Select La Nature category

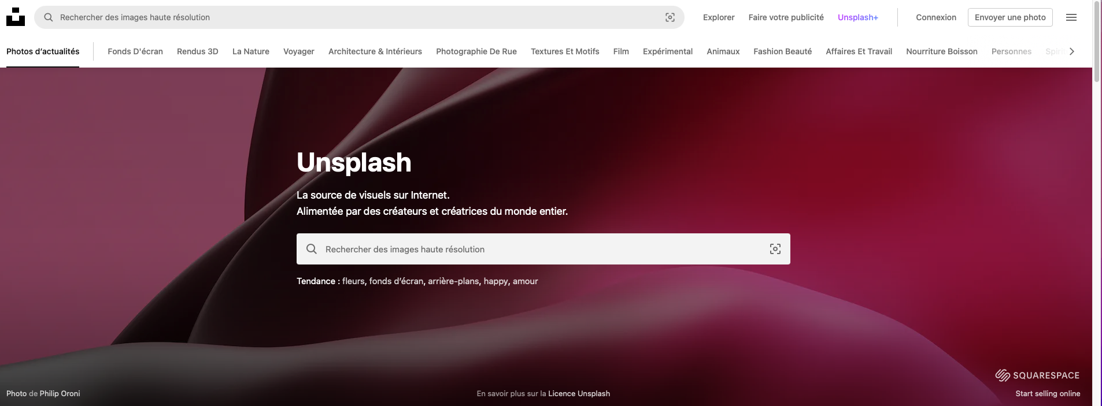coord(251,51)
